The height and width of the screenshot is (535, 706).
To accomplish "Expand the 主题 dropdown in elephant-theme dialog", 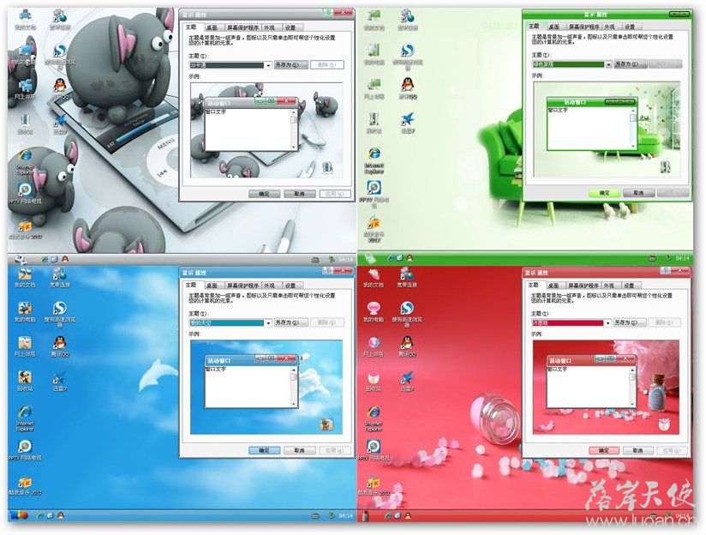I will tap(268, 65).
